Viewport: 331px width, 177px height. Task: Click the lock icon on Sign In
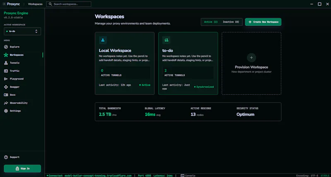[17, 169]
